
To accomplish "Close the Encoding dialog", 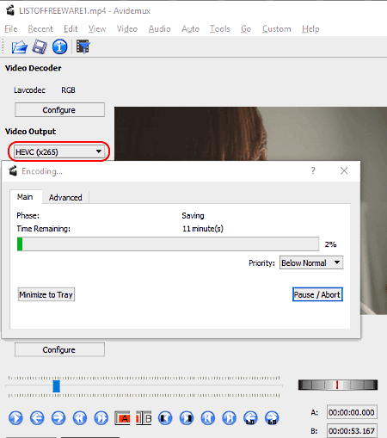I will (344, 170).
